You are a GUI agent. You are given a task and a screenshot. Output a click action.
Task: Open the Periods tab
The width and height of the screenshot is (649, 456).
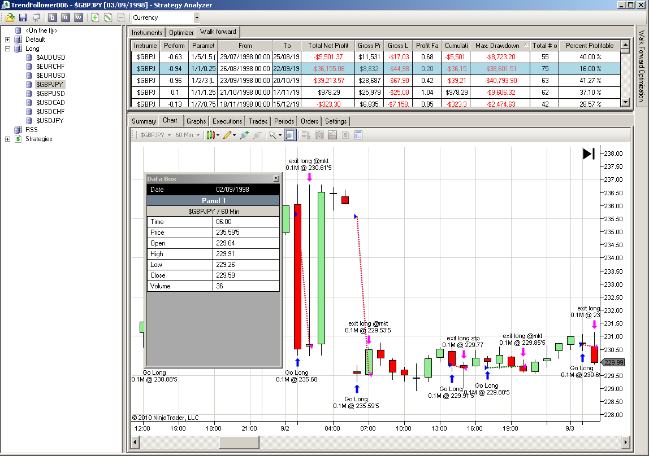(284, 121)
